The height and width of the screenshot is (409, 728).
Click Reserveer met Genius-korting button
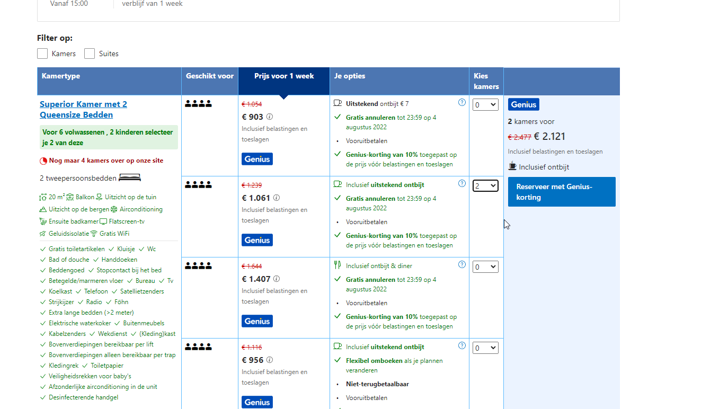(562, 192)
